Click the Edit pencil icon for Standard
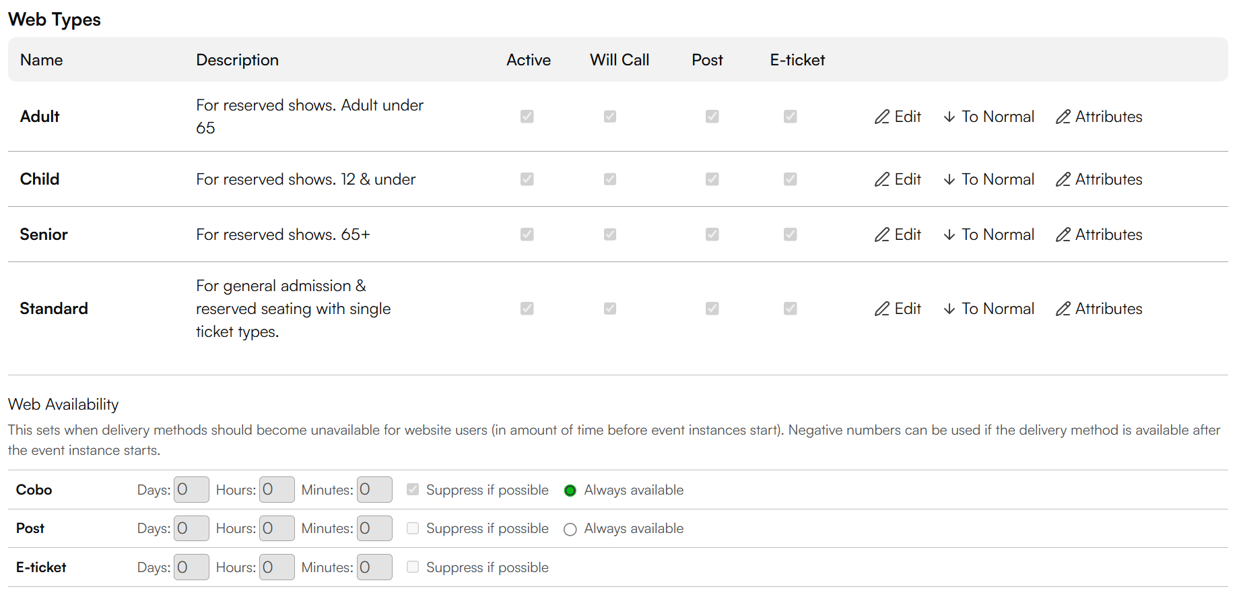This screenshot has height=593, width=1239. click(x=882, y=309)
